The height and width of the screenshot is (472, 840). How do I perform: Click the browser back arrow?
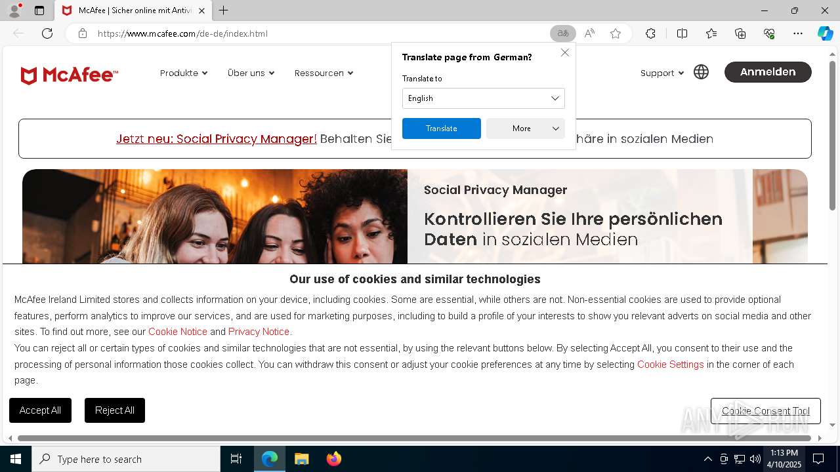coord(18,33)
